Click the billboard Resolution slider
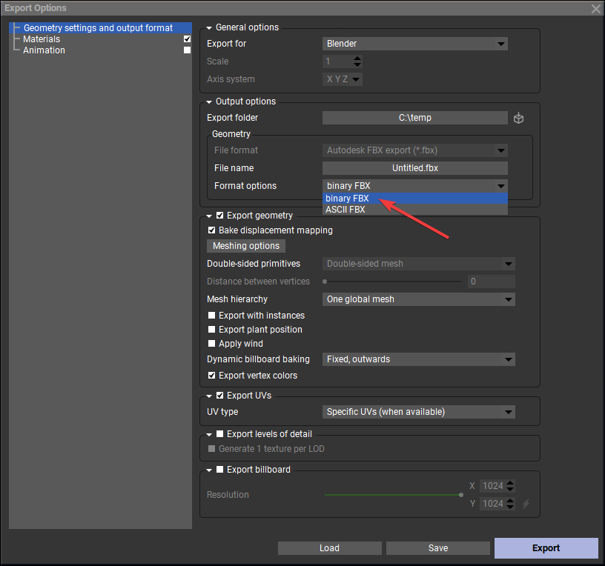The height and width of the screenshot is (566, 605). [x=393, y=495]
